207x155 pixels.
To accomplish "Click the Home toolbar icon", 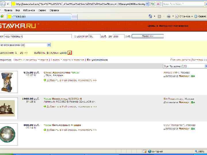I will 150,16.
